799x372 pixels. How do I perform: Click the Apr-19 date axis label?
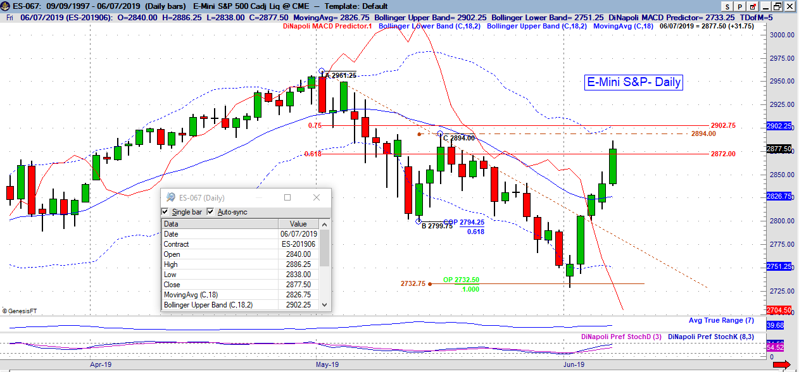pos(101,364)
